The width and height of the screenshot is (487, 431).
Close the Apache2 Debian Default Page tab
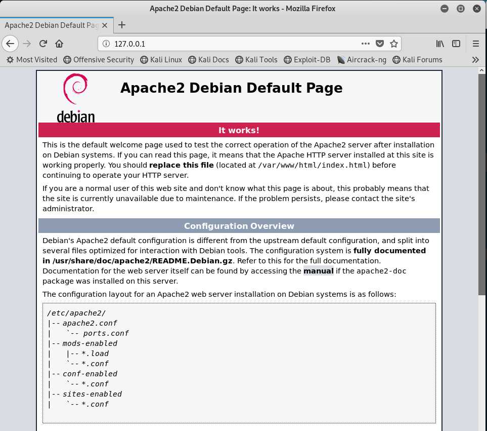[105, 25]
